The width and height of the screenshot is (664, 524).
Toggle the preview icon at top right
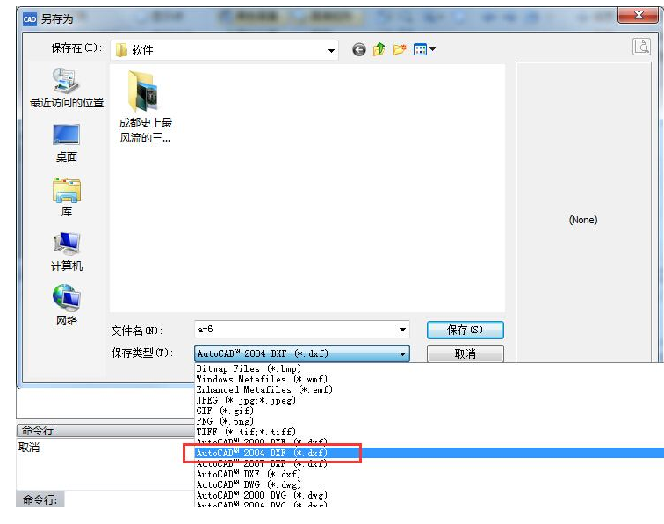click(641, 47)
